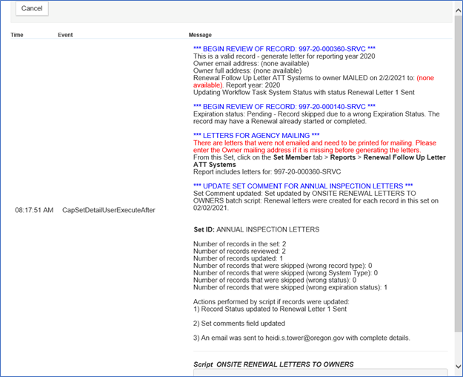Screen dimensions: 463x377
Task: Click the review heading for record 997-20-000140-SRVC
Action: coord(284,106)
